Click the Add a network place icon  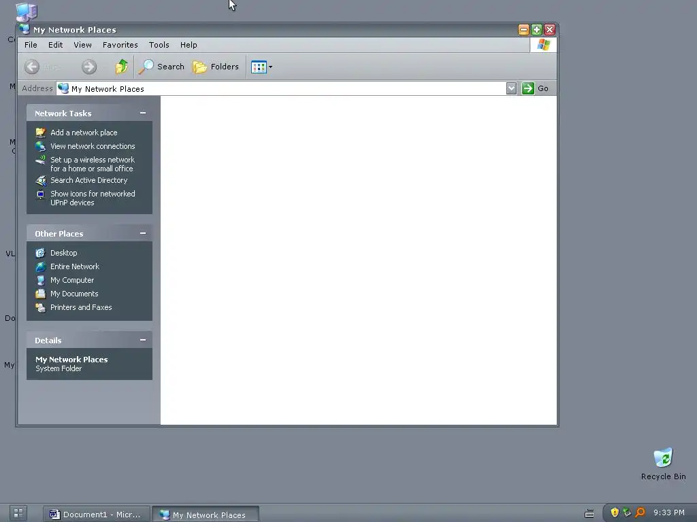pos(40,133)
